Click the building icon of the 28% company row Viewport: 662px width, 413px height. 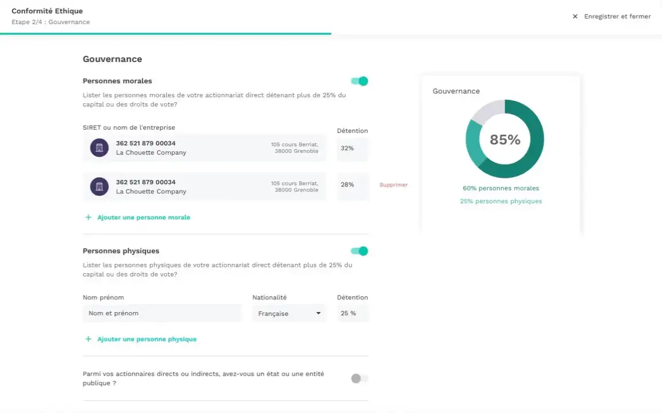[99, 186]
